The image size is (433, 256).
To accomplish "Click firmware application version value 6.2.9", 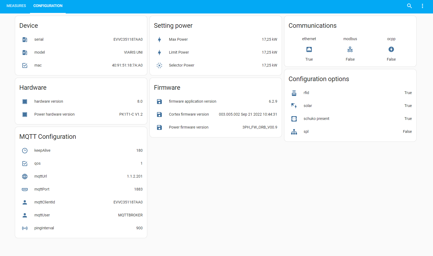I will [x=273, y=101].
